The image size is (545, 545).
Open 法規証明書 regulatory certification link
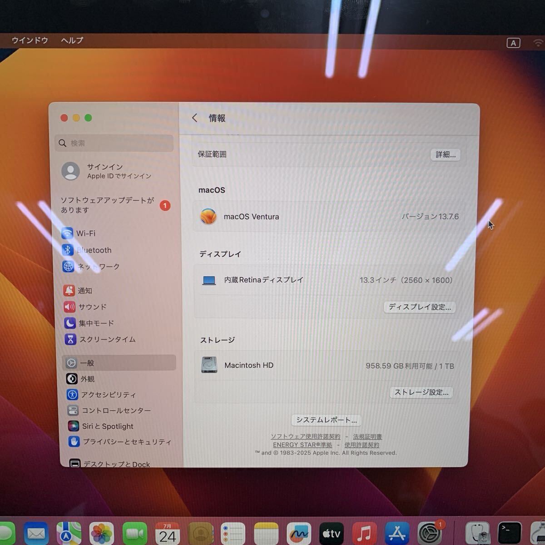(x=367, y=436)
